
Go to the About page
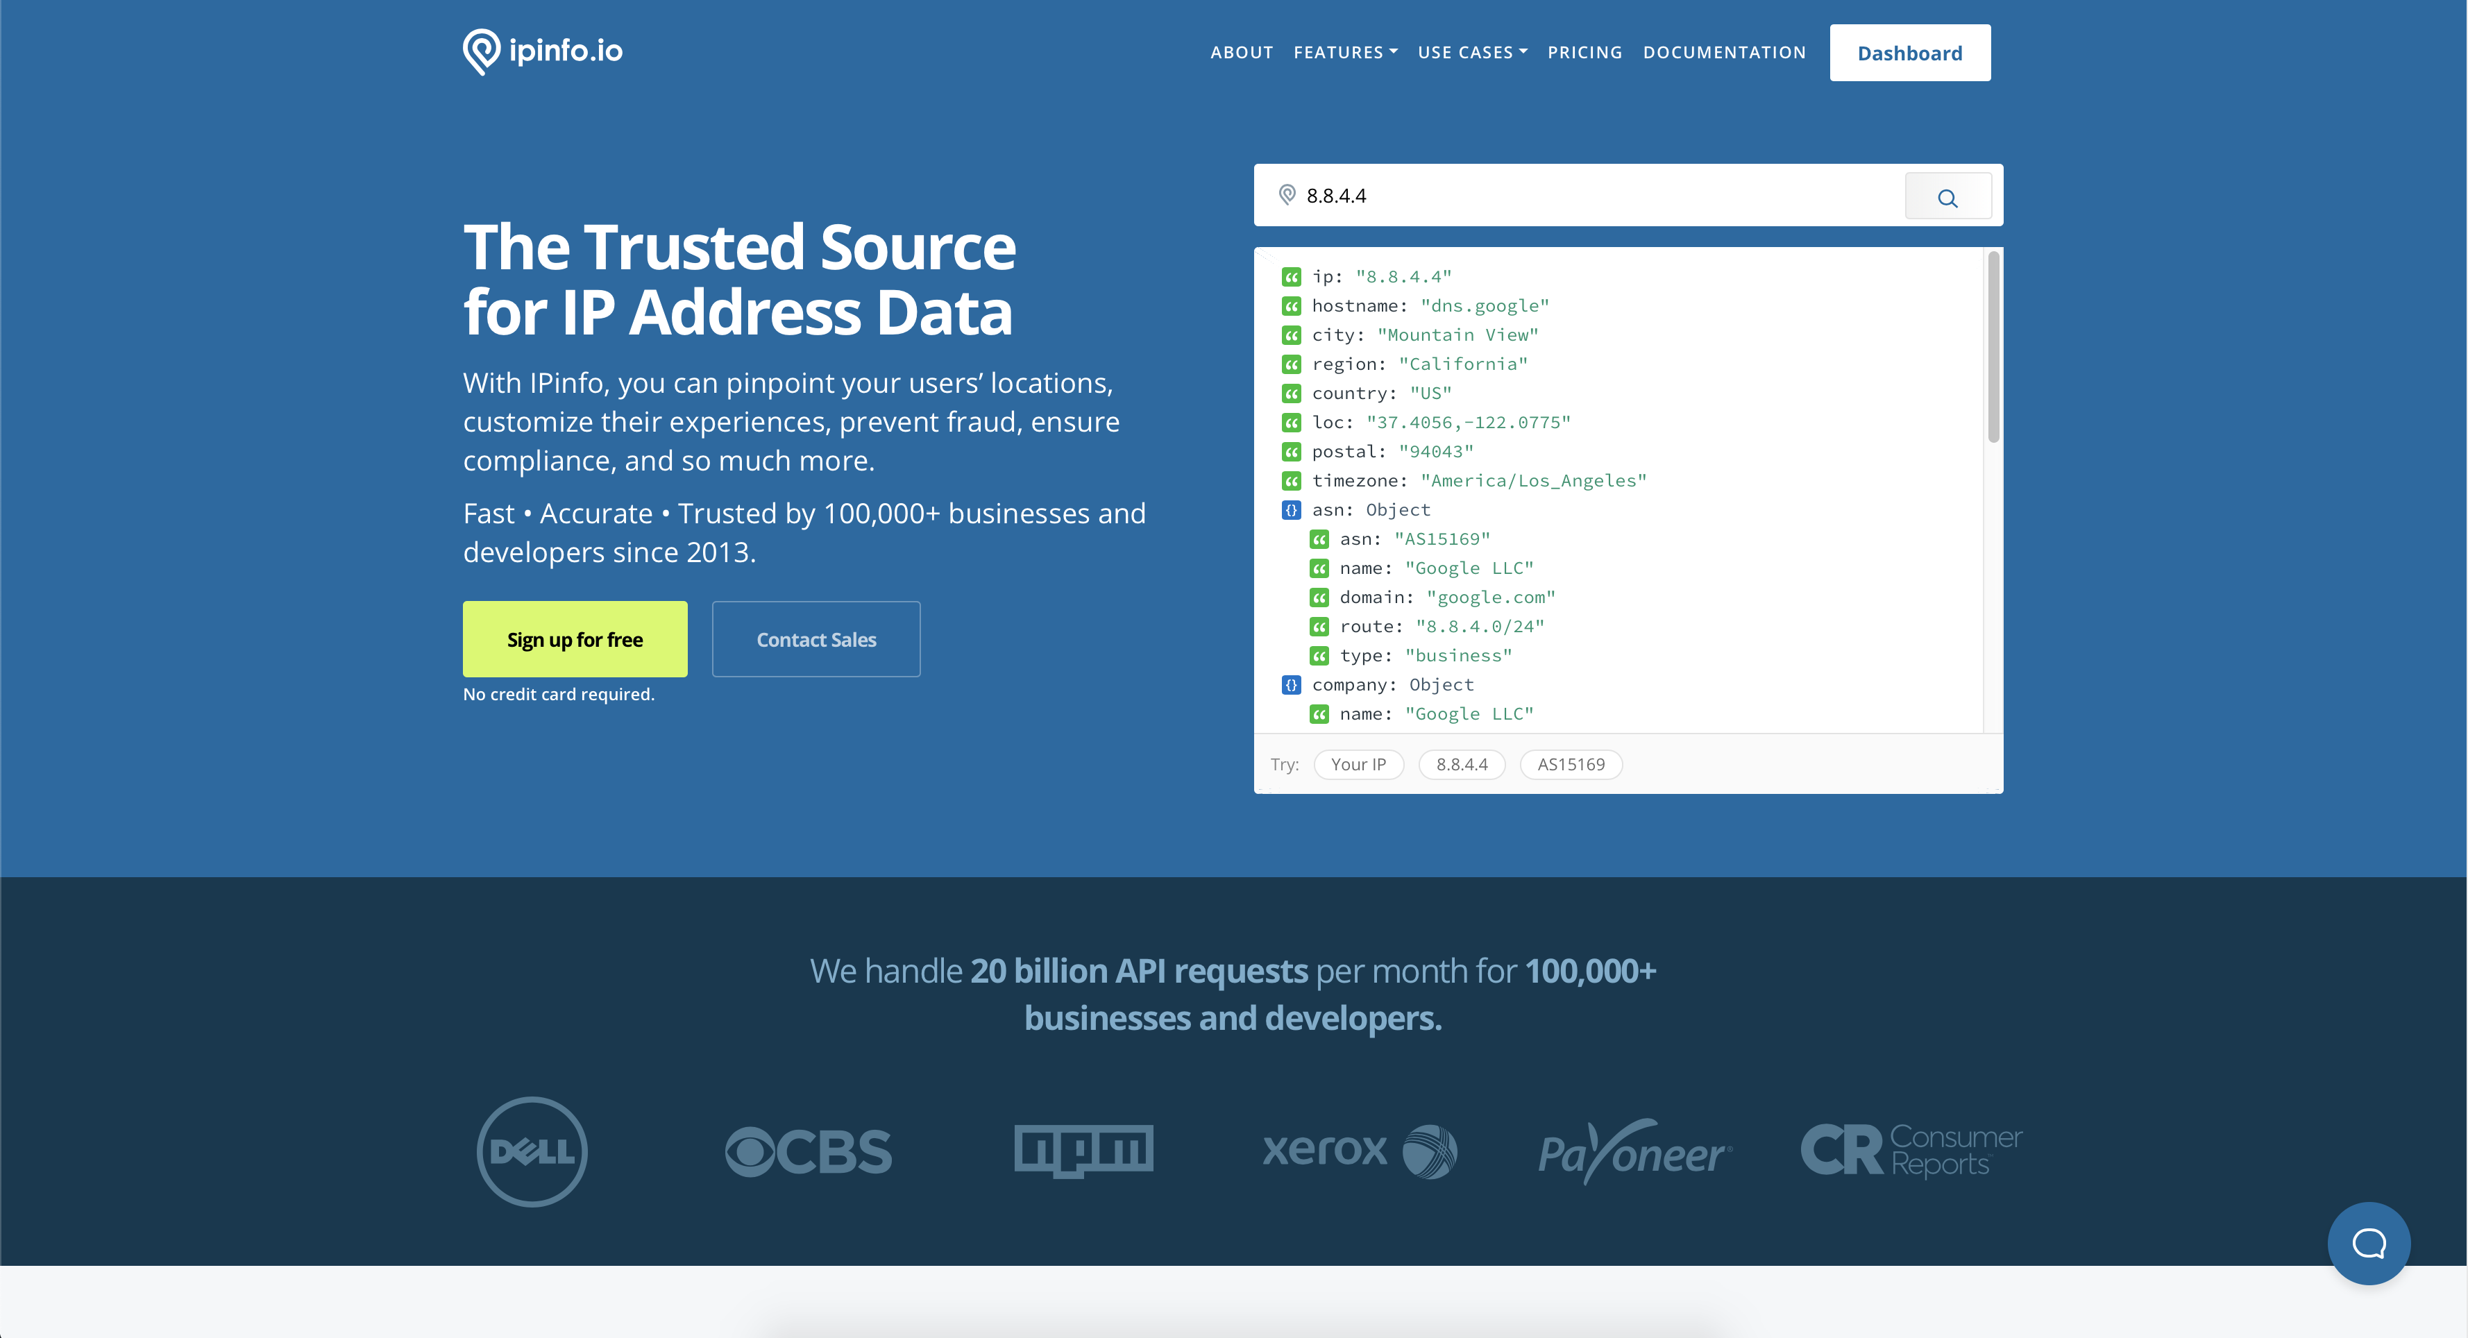1242,53
